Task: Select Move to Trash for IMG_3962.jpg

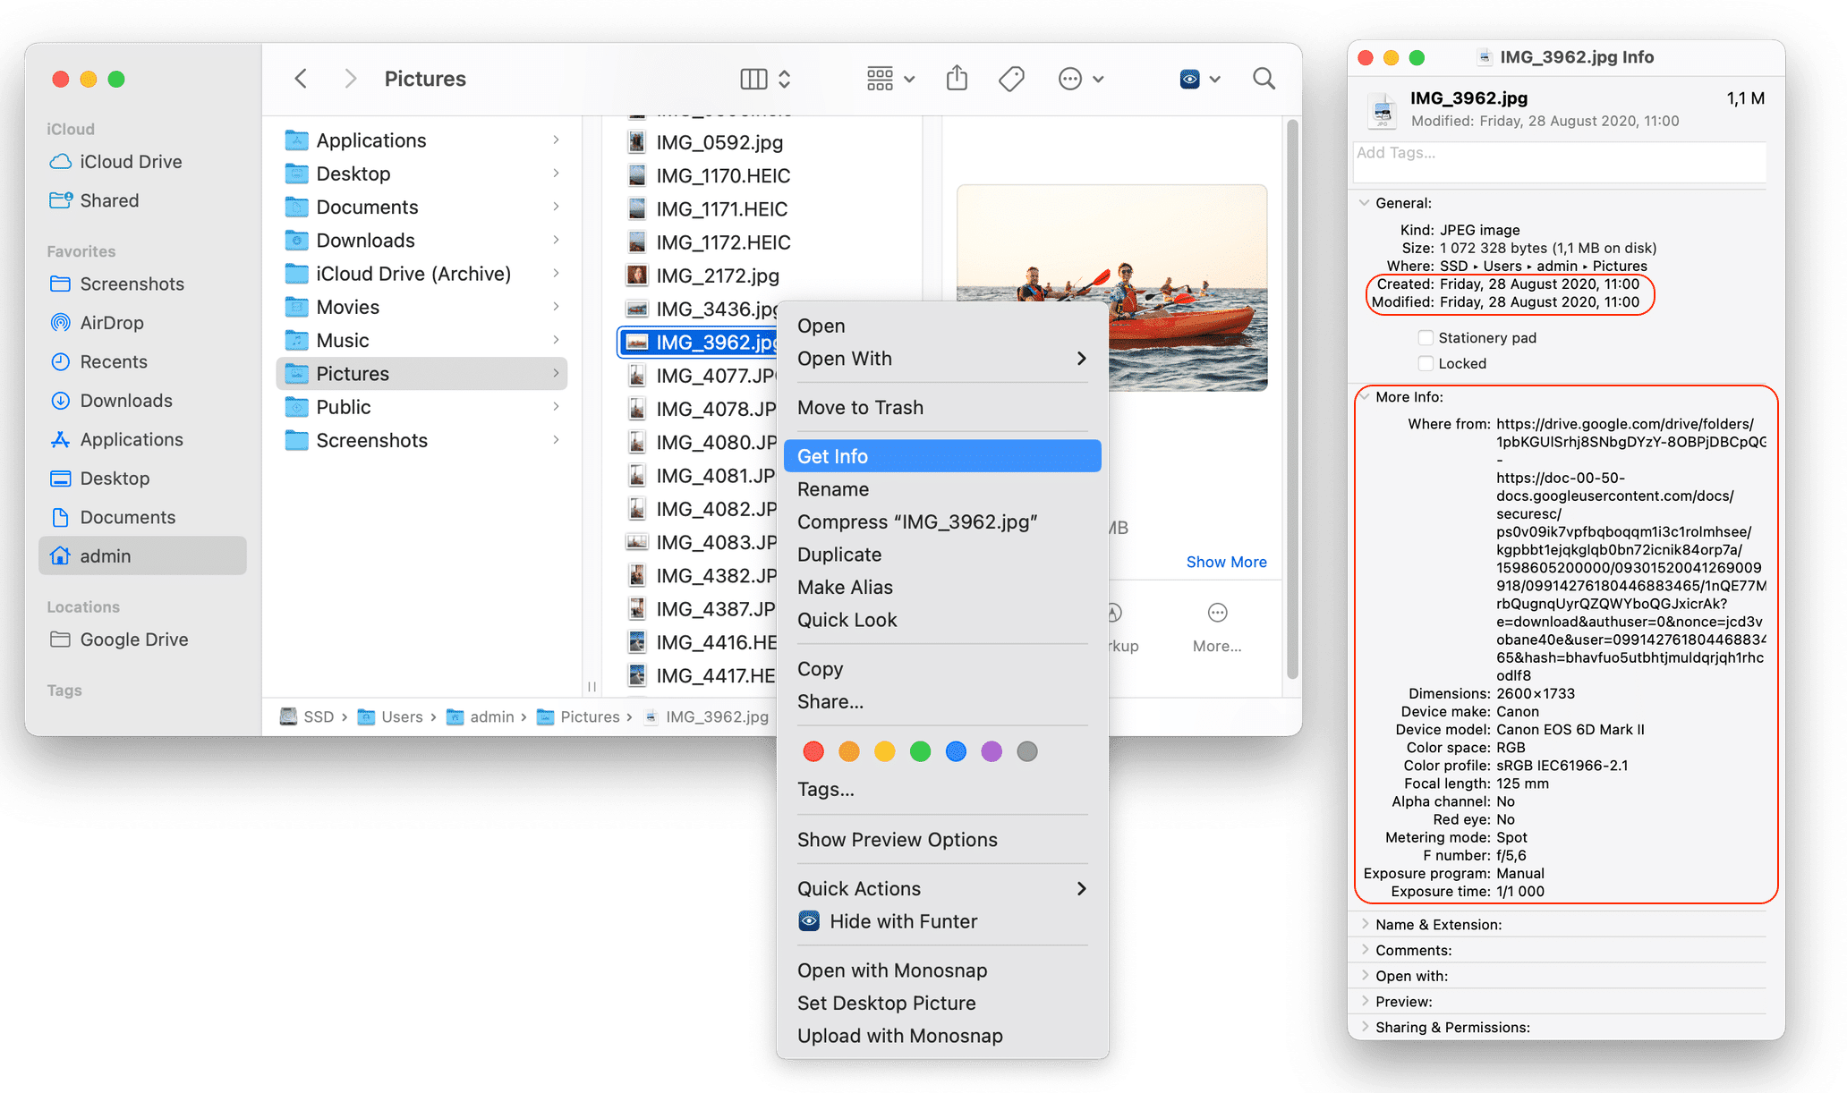Action: (860, 407)
